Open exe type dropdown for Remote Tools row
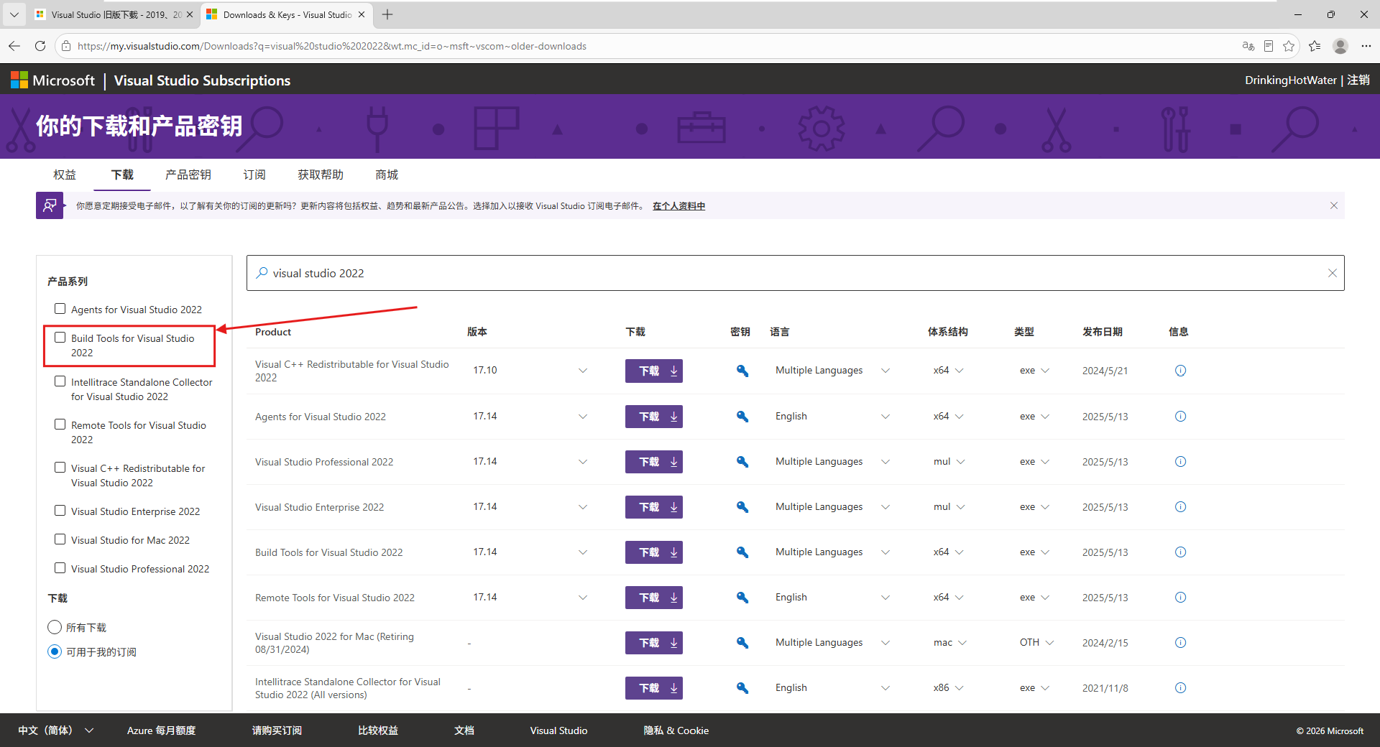The height and width of the screenshot is (747, 1380). pyautogui.click(x=1045, y=598)
